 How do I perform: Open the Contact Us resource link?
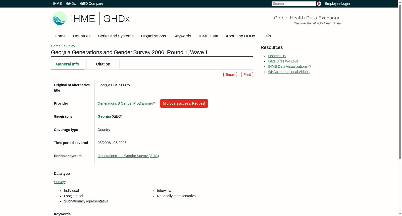tap(277, 56)
